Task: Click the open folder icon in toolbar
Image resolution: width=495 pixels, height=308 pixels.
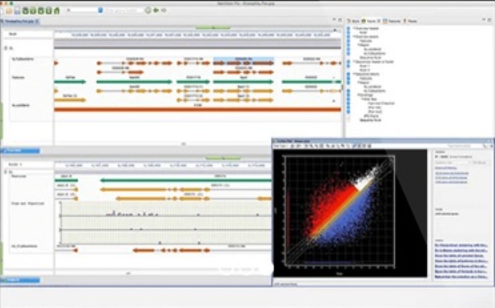Action: [x=9, y=11]
